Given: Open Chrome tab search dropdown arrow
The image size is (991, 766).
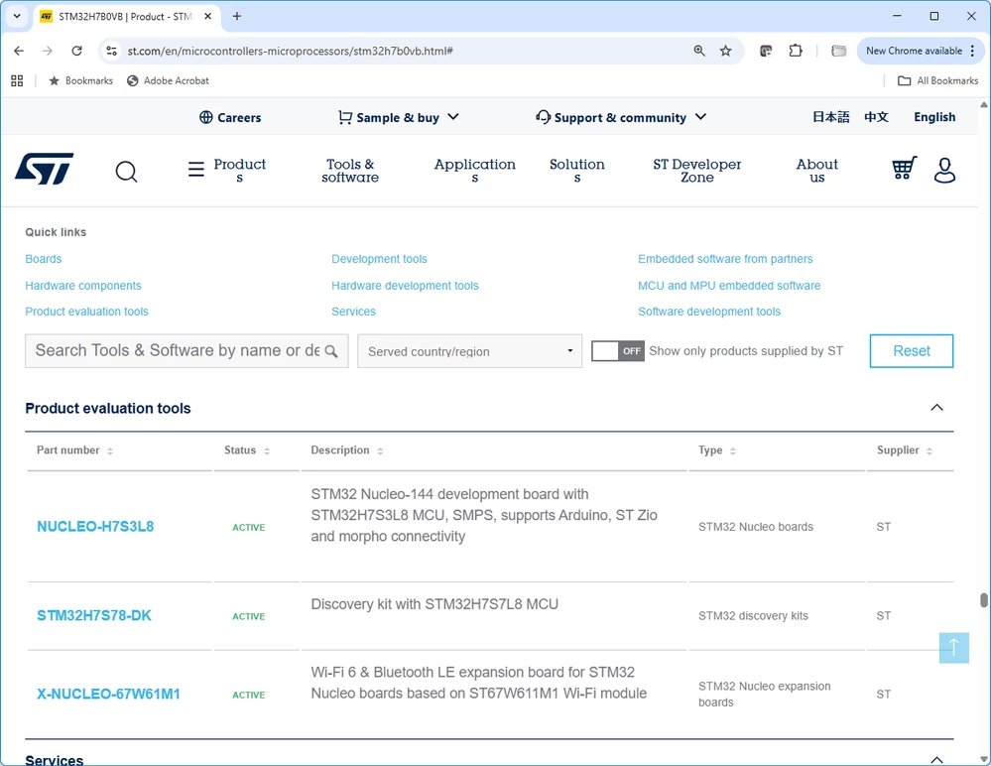Looking at the screenshot, I should click(17, 17).
